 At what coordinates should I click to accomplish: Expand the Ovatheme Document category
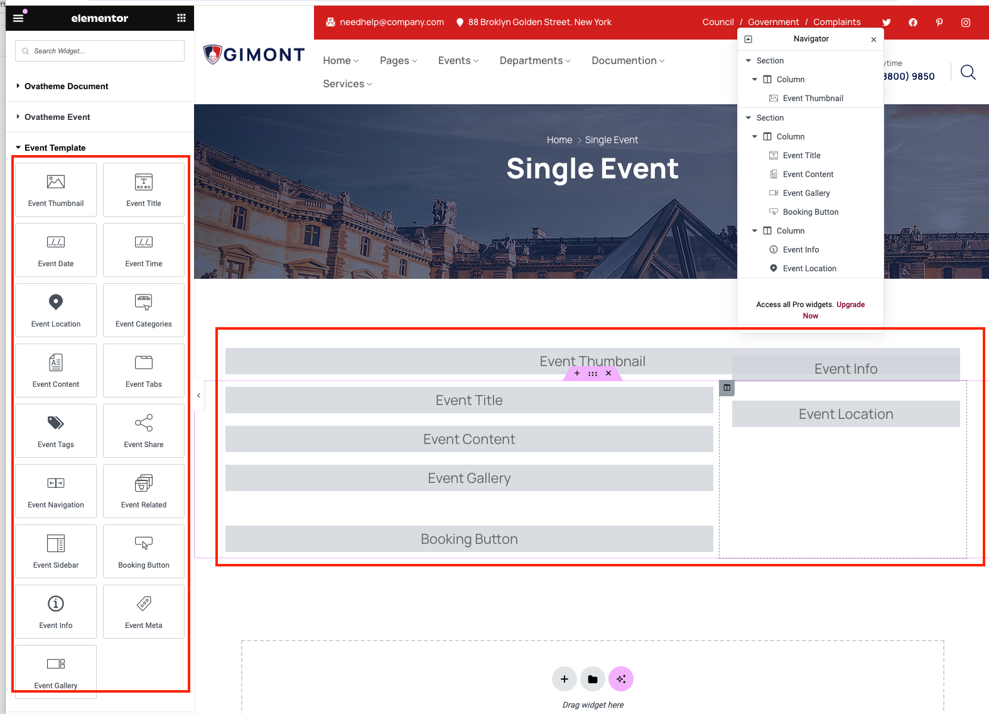click(x=66, y=86)
